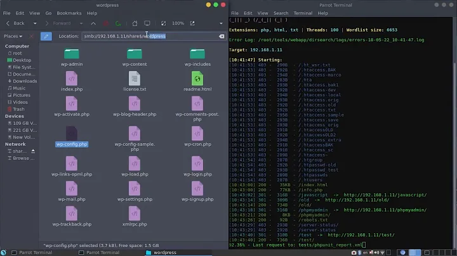Open the File menu in the file manager
The image size is (457, 256).
coord(7,13)
